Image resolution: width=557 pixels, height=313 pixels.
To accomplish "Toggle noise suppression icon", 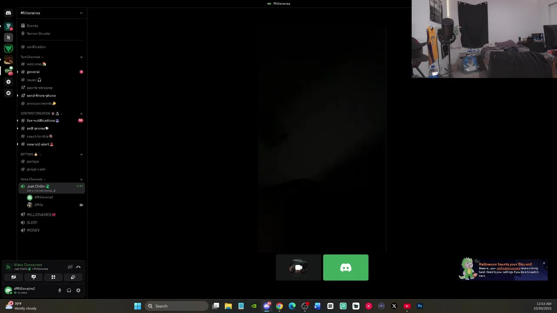I will [x=70, y=267].
